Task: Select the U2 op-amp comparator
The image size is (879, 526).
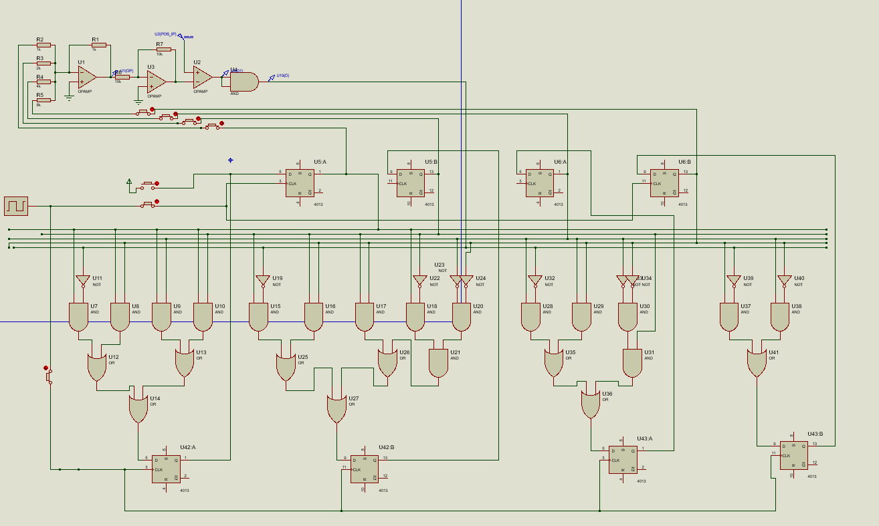Action: 202,78
